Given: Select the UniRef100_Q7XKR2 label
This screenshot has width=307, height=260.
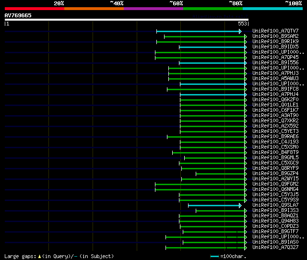Looking at the screenshot, I should click(275, 121).
